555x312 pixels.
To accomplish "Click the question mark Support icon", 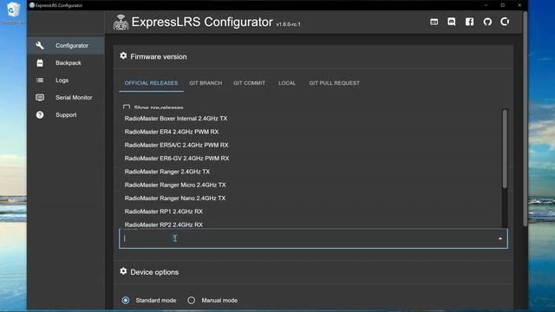I will tap(40, 115).
